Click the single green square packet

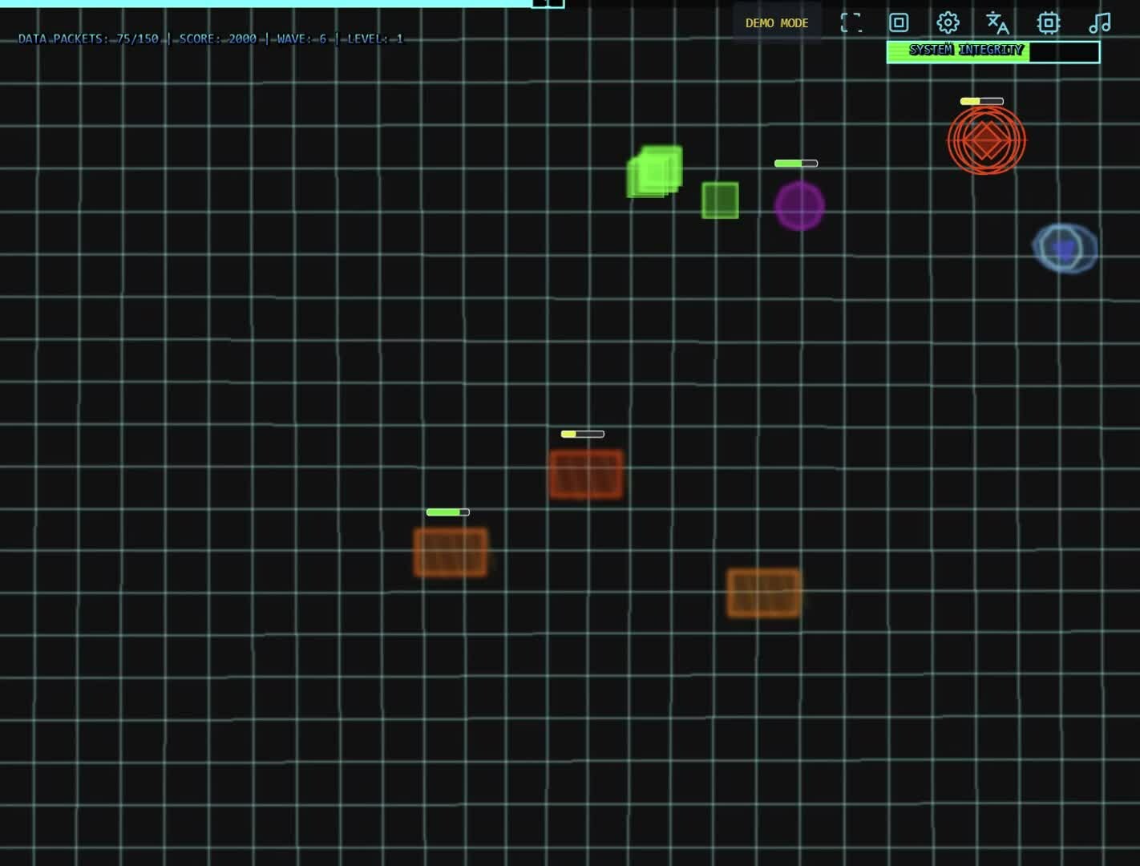(x=720, y=200)
